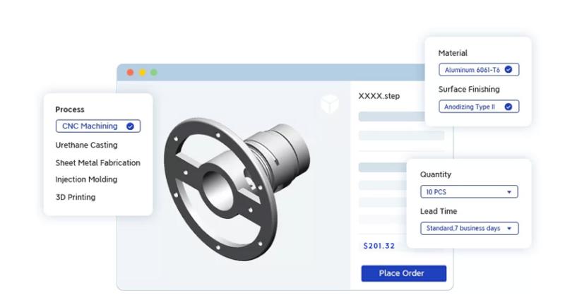Toggle the CNC Machining checkmark

click(x=130, y=126)
